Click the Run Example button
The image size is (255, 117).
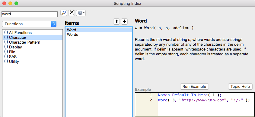click(194, 87)
